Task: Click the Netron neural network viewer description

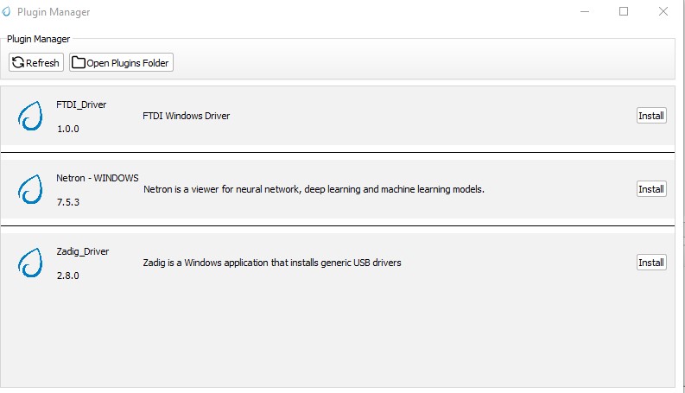Action: [x=314, y=189]
